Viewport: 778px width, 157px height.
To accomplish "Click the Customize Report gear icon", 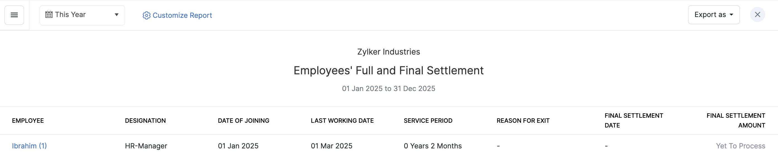I will click(147, 15).
